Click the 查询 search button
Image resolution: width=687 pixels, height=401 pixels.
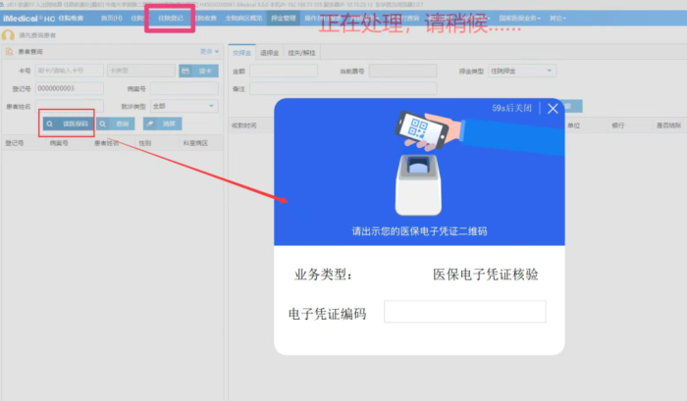click(116, 124)
